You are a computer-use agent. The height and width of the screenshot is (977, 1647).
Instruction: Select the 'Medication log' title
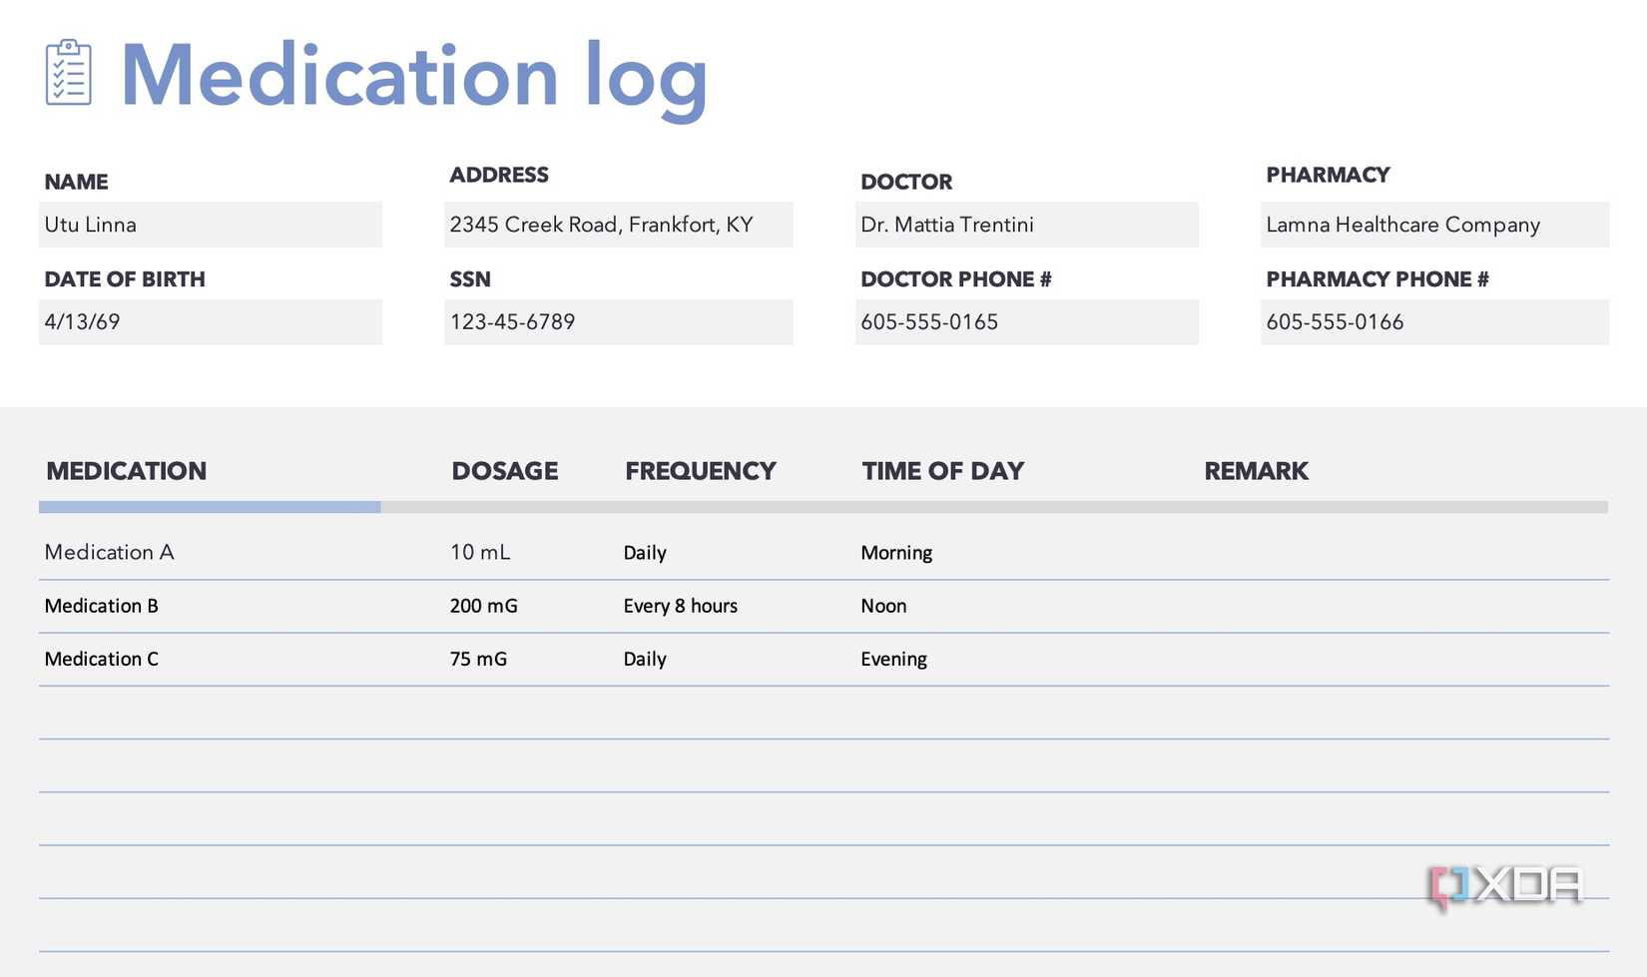click(x=414, y=78)
